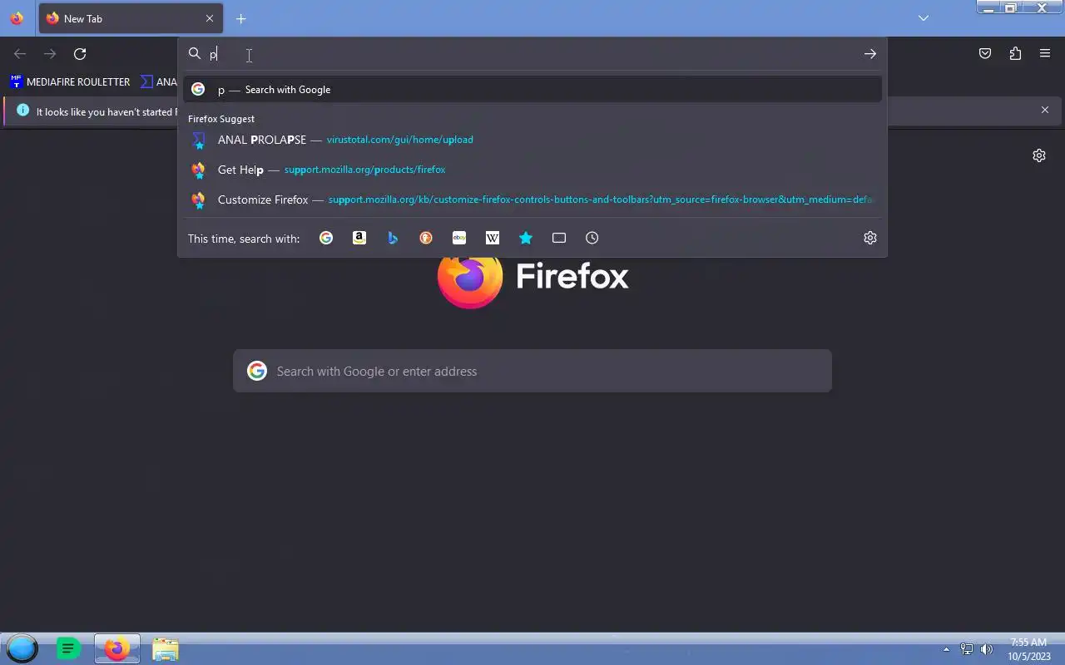Search this time with Amazon icon
The image size is (1065, 665).
(359, 238)
